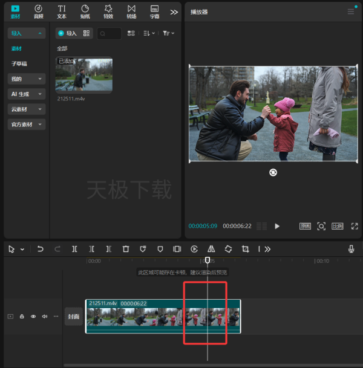The image size is (363, 368).
Task: Start voiceover recording with microphone
Action: 352,249
